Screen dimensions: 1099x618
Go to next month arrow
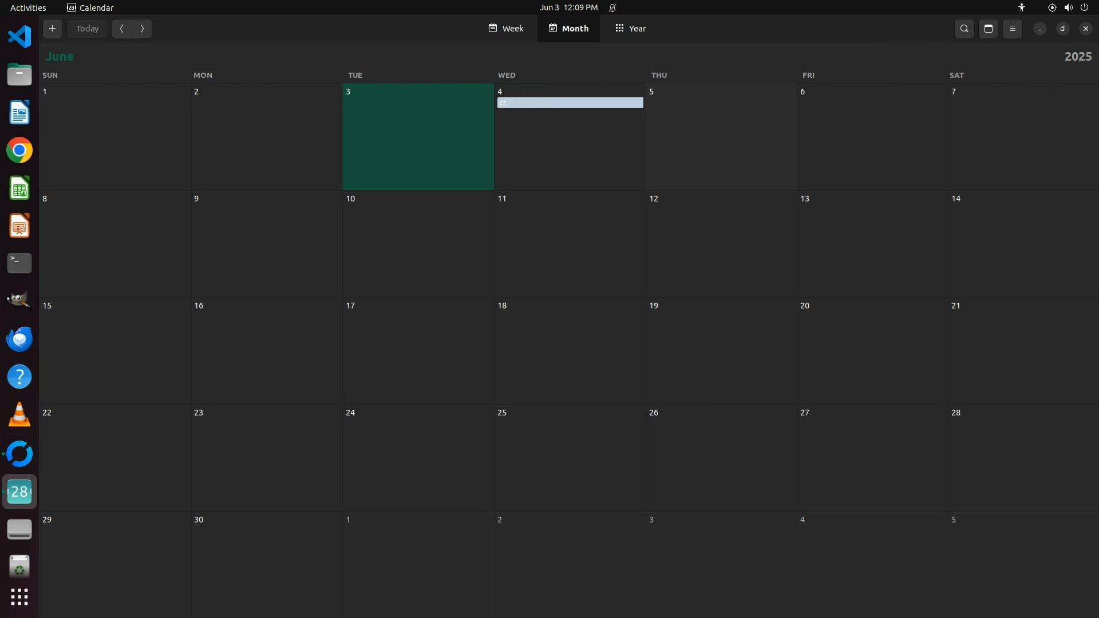[x=142, y=29]
